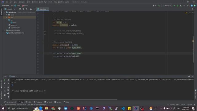This screenshot has width=197, height=111.
Task: Select the Main class in project tree
Action: [x=14, y=23]
